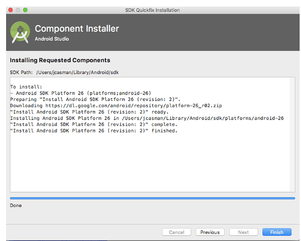Close the SDK Quickfix Installation window
Image resolution: width=301 pixels, height=241 pixels.
pyautogui.click(x=11, y=10)
